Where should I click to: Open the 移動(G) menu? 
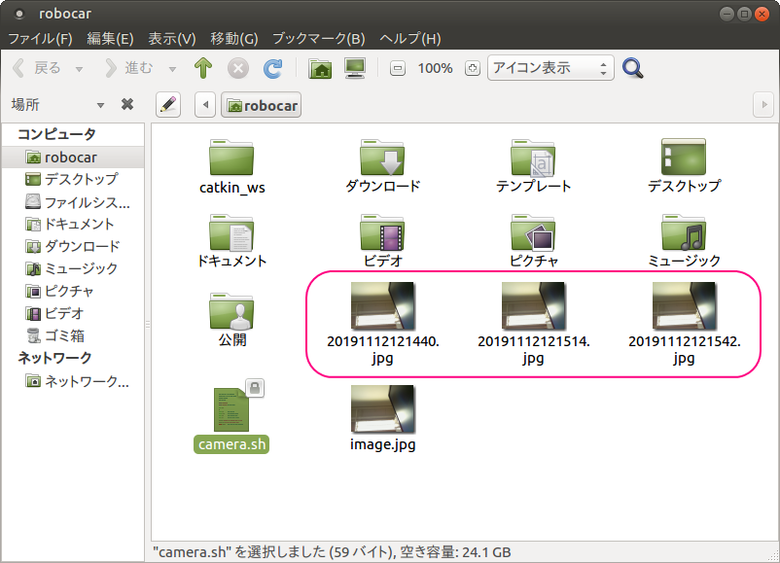coord(234,38)
